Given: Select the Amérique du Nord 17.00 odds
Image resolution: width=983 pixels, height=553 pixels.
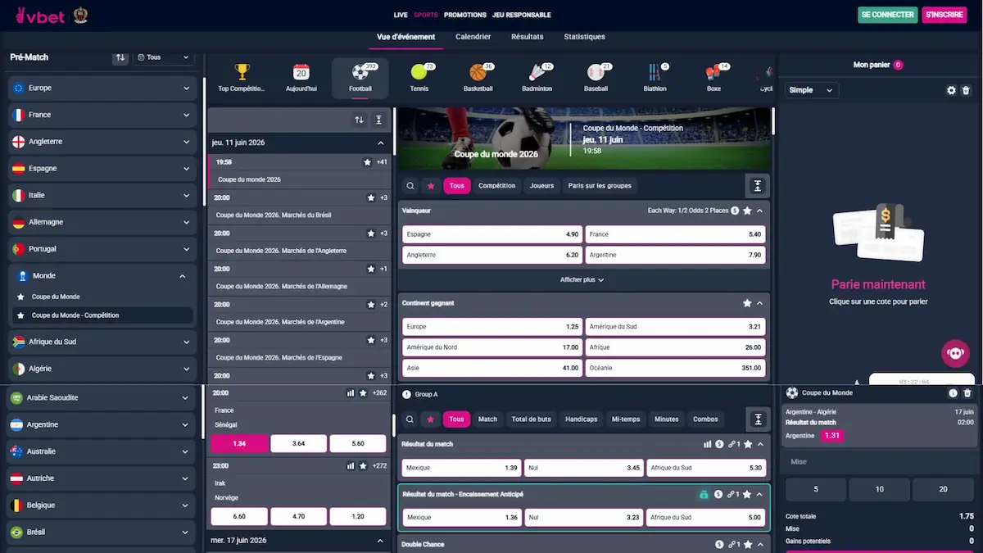Looking at the screenshot, I should [492, 347].
